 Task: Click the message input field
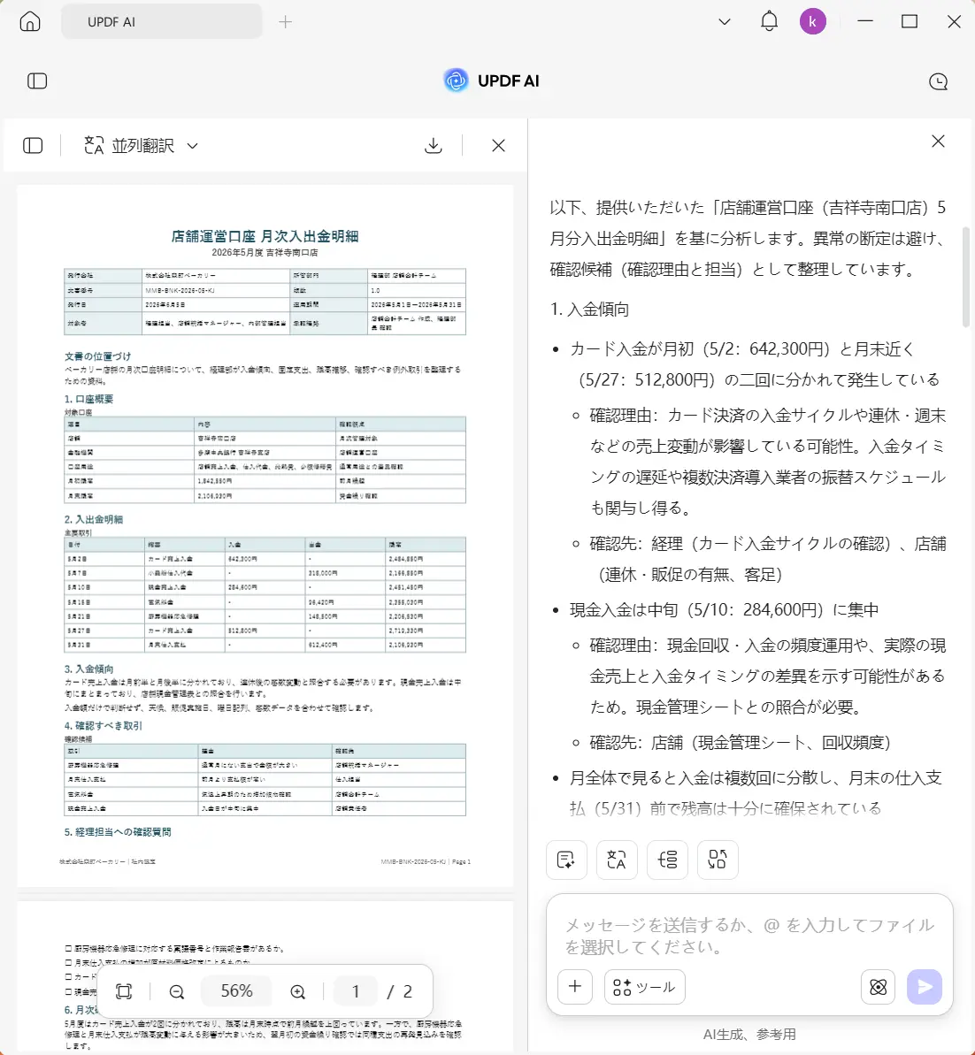[749, 936]
